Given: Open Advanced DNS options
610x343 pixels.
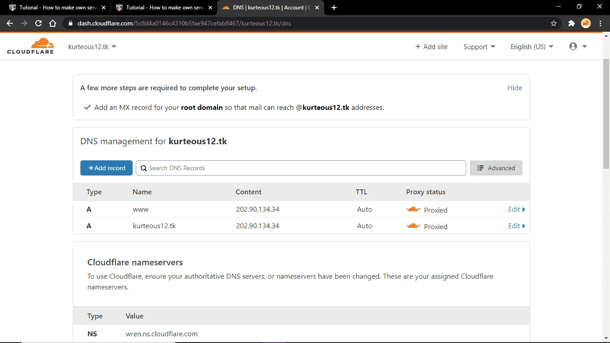Looking at the screenshot, I should (x=496, y=168).
